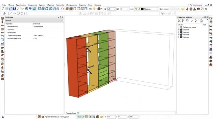Open the Группировка menu
The width and height of the screenshot is (213, 119).
(21, 5)
